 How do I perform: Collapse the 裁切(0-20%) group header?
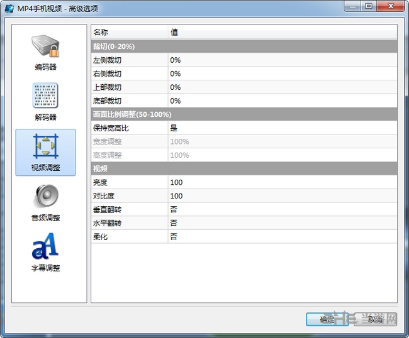pos(244,46)
